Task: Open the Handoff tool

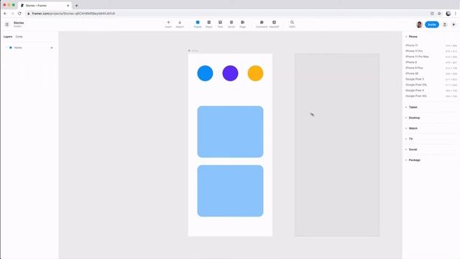Action: 274,24
